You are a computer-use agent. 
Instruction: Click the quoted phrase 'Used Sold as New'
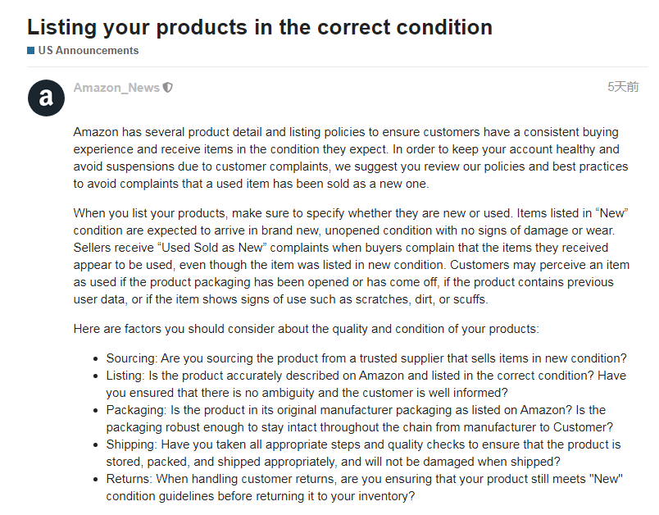click(x=212, y=248)
